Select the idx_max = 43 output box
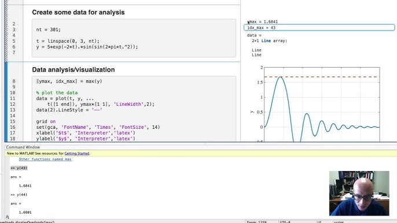Image resolution: width=397 pixels, height=223 pixels. (x=319, y=28)
